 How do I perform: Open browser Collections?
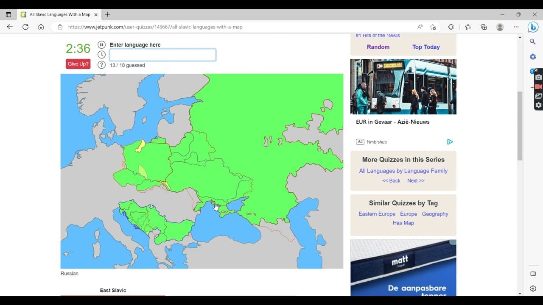tap(484, 27)
